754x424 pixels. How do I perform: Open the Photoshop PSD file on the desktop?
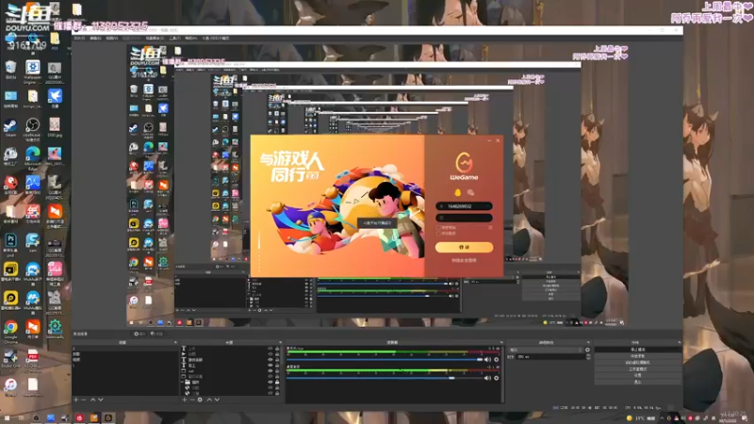10,244
